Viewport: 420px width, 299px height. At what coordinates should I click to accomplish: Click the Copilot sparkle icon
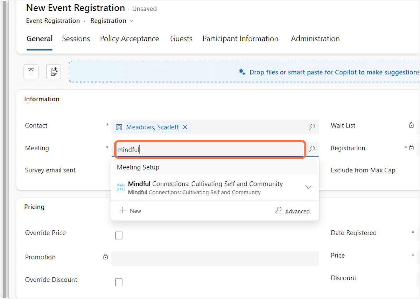(242, 72)
